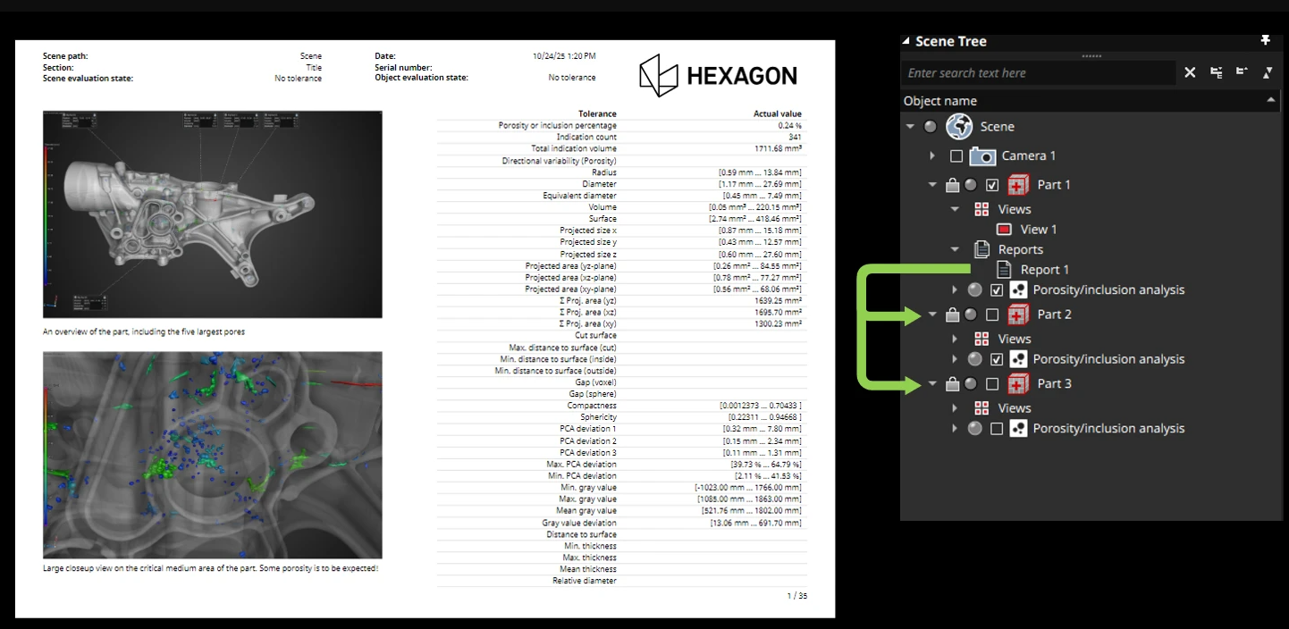The height and width of the screenshot is (629, 1289).
Task: Click the sort icon beside the Scene Tree search
Action: [x=1268, y=73]
